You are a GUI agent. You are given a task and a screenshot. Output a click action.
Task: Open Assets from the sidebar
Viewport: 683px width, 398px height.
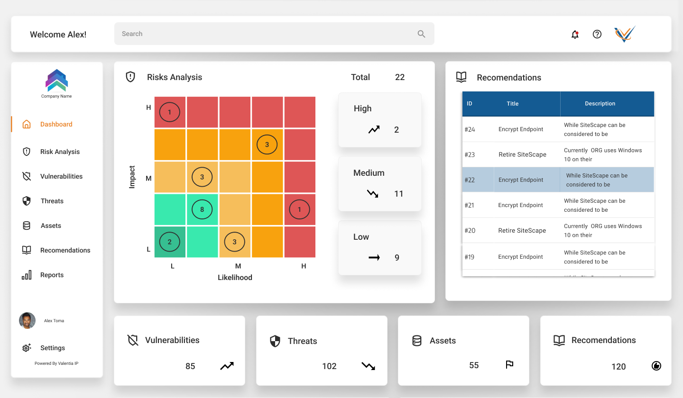[x=51, y=226]
